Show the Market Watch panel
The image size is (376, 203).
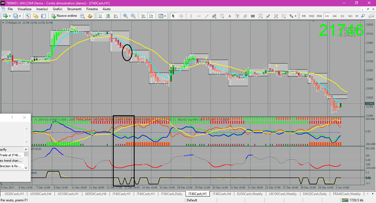click(x=28, y=16)
